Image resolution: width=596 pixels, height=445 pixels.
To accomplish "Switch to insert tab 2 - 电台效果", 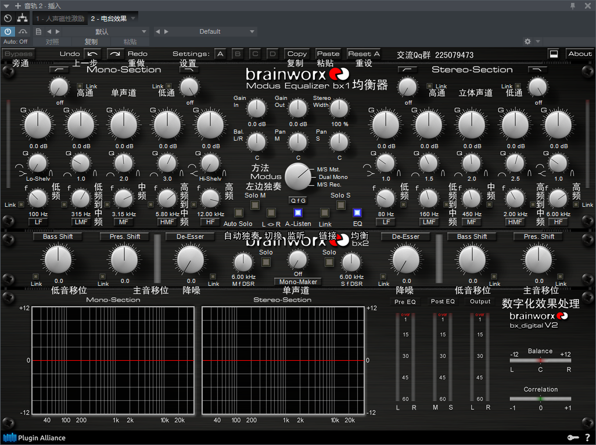I will tap(109, 18).
